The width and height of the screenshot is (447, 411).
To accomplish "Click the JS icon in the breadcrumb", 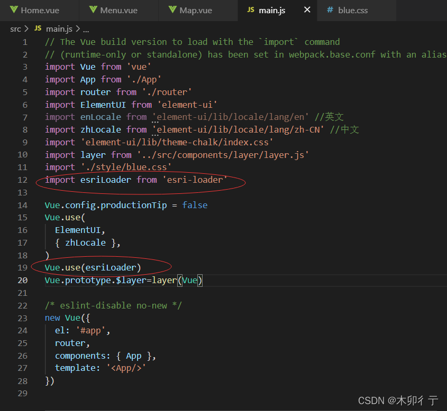I will (38, 29).
